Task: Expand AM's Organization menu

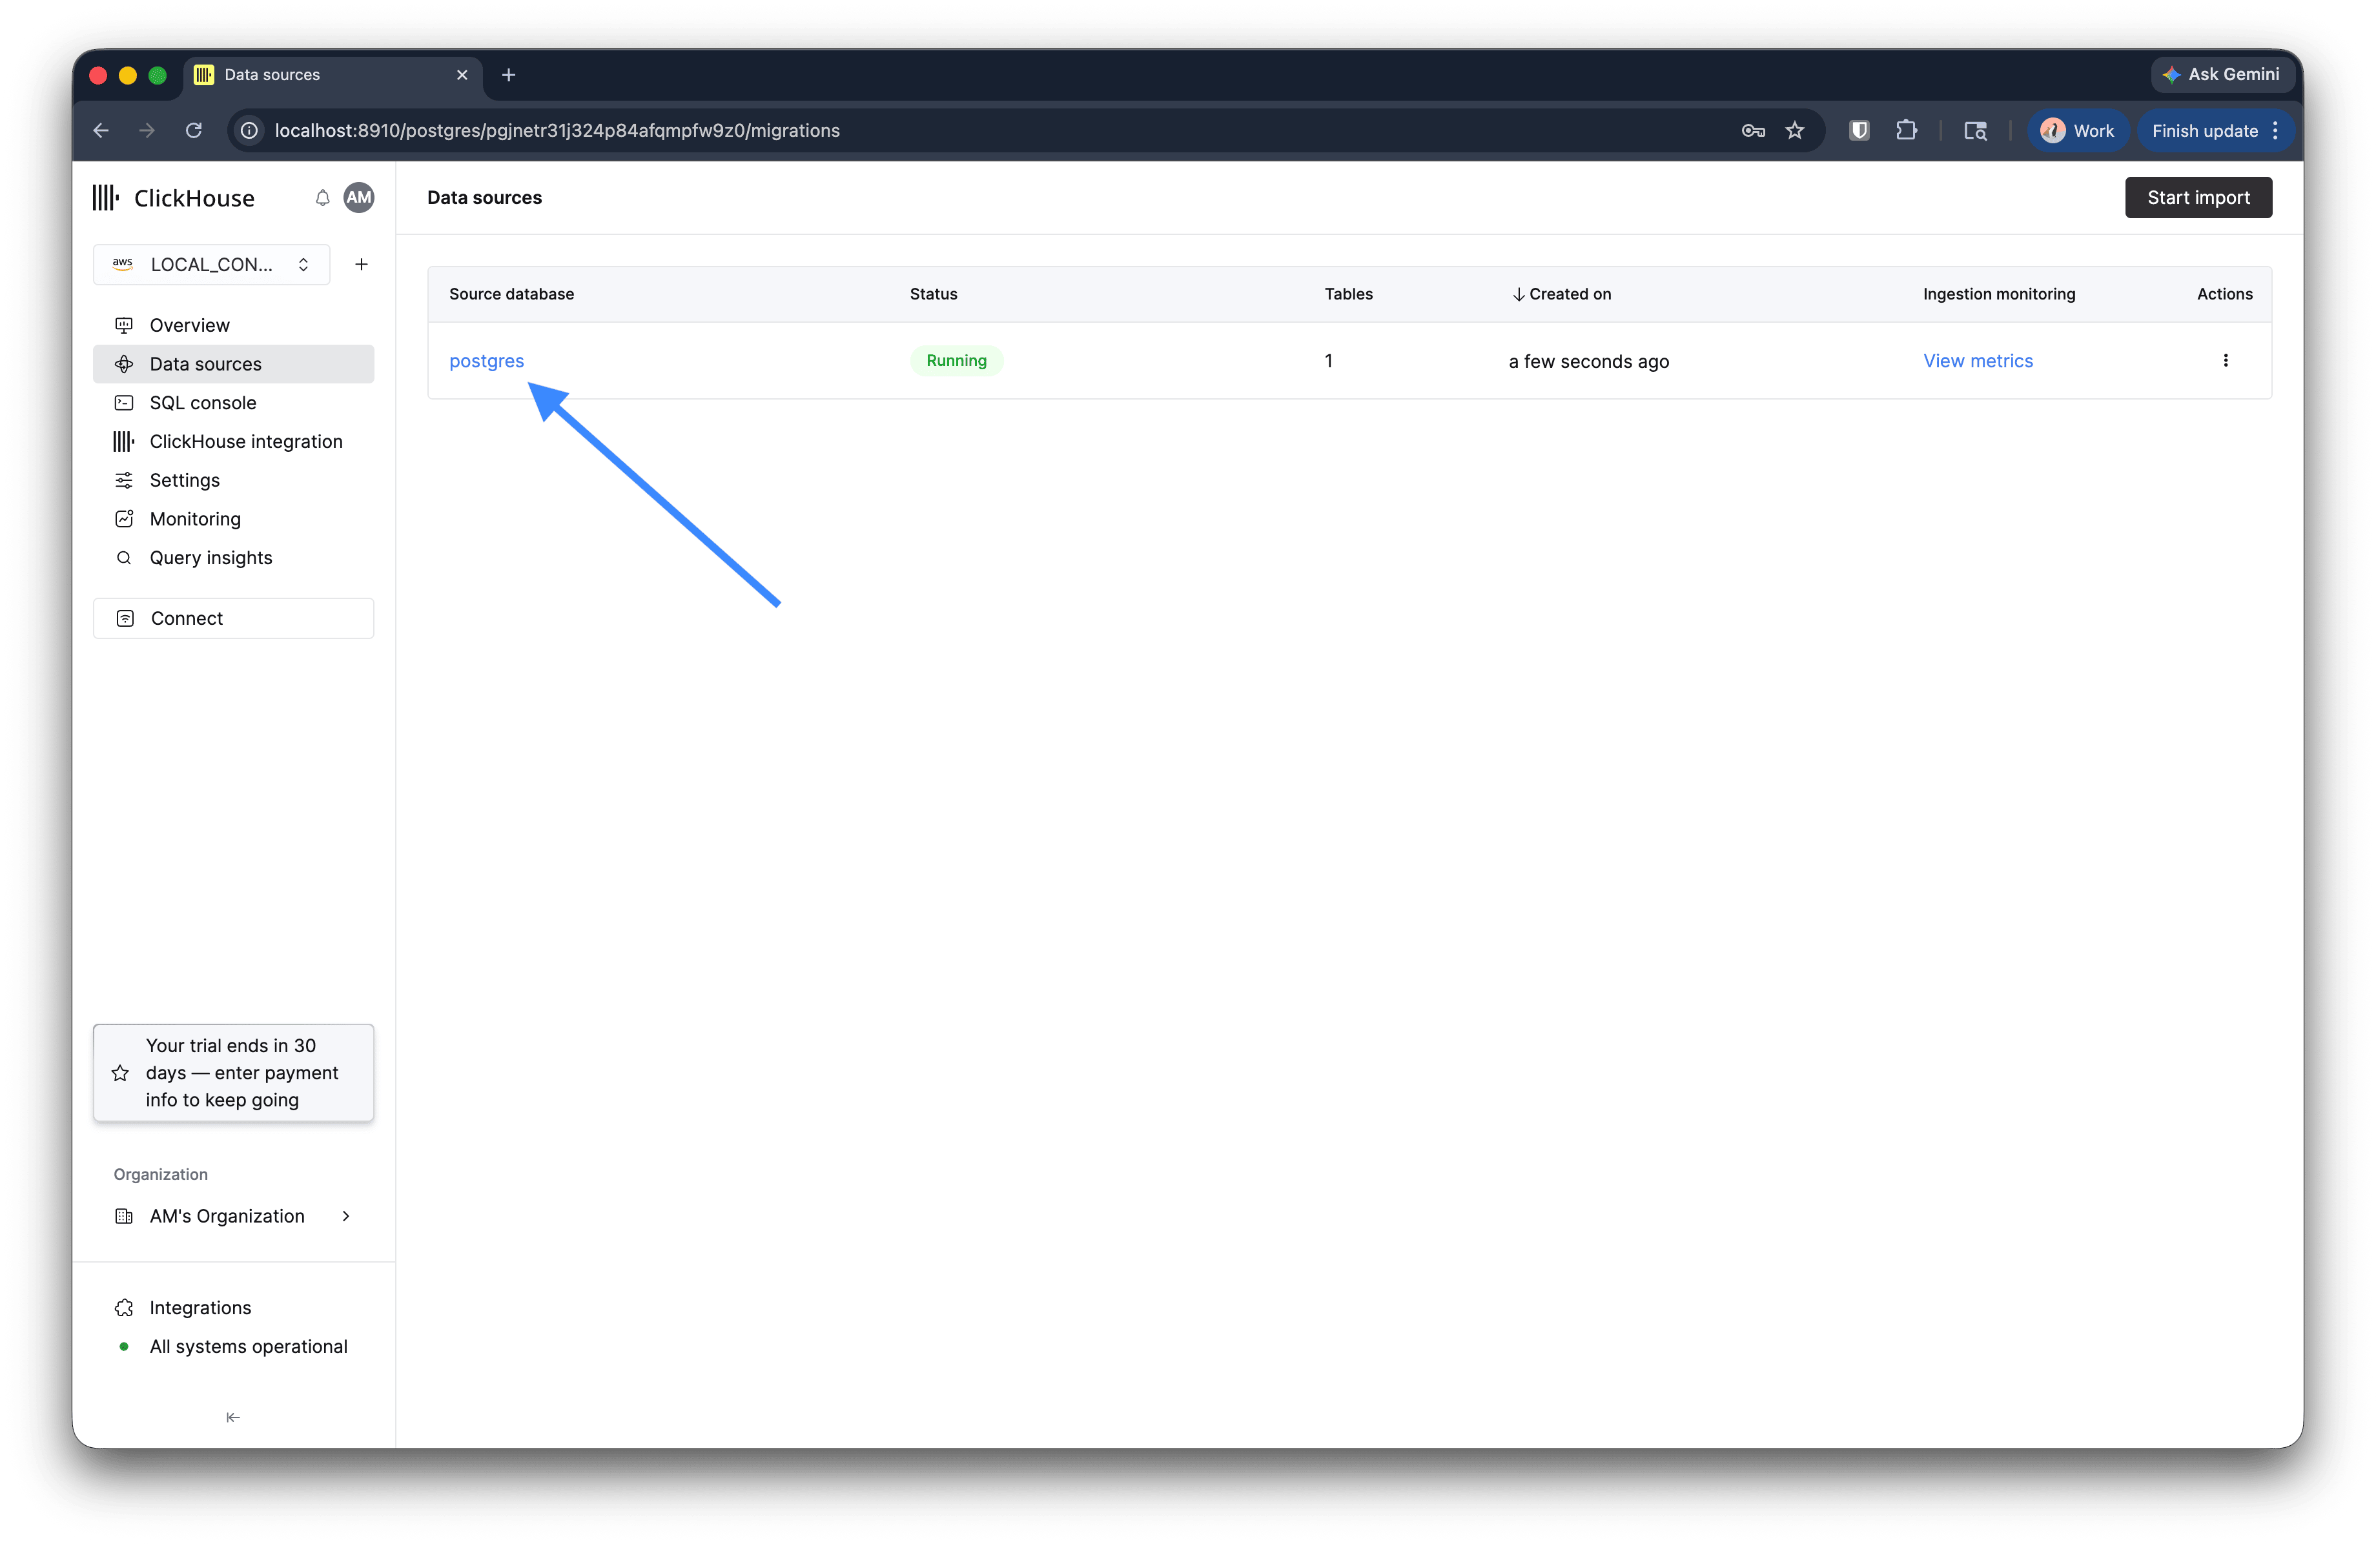Action: click(x=234, y=1215)
